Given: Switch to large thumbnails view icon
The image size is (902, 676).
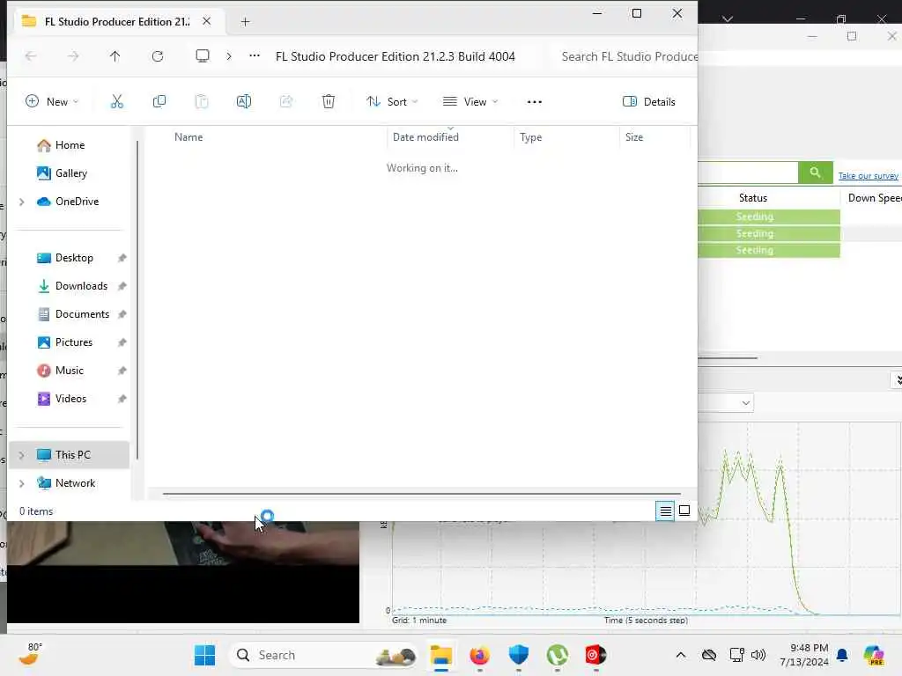Looking at the screenshot, I should pos(684,511).
